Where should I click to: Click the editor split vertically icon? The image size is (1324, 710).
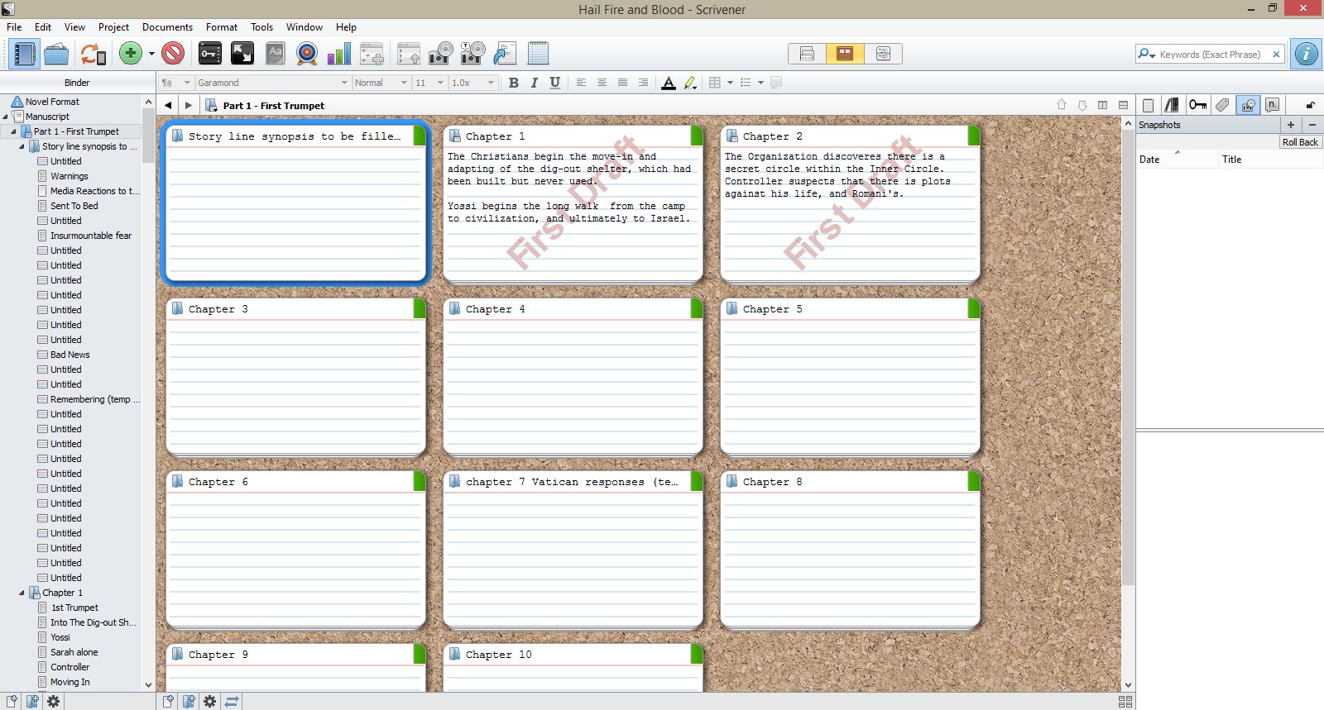coord(1102,105)
